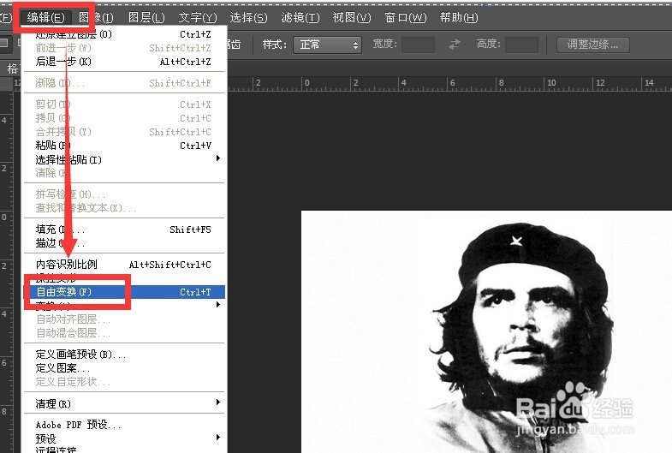Viewport: 672px width, 453px height.
Task: Click the horizontal ruler at mark 10
Action: pyautogui.click(x=551, y=83)
